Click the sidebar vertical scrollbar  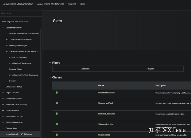click(x=41, y=83)
